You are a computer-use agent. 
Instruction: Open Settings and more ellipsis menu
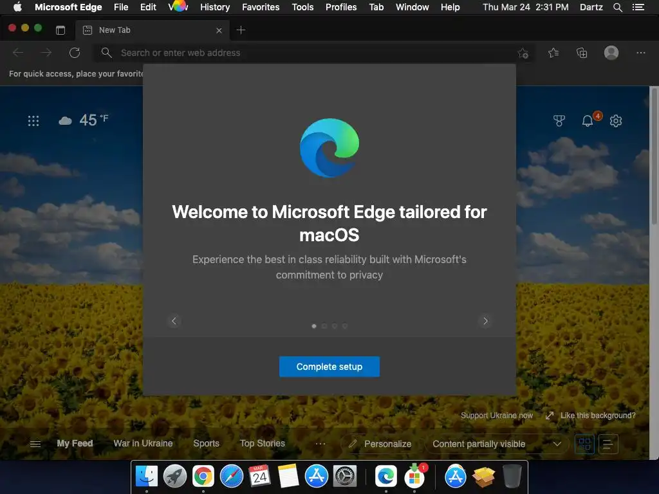pyautogui.click(x=640, y=53)
